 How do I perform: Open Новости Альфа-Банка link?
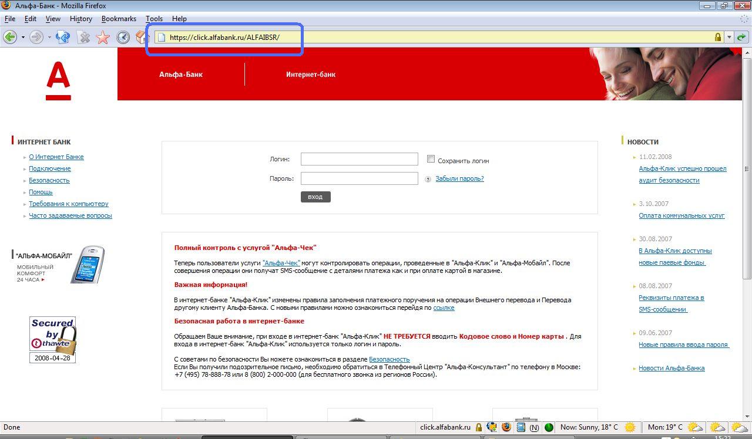[x=672, y=368]
